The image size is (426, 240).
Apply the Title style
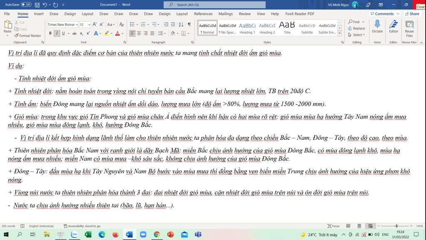287,28
